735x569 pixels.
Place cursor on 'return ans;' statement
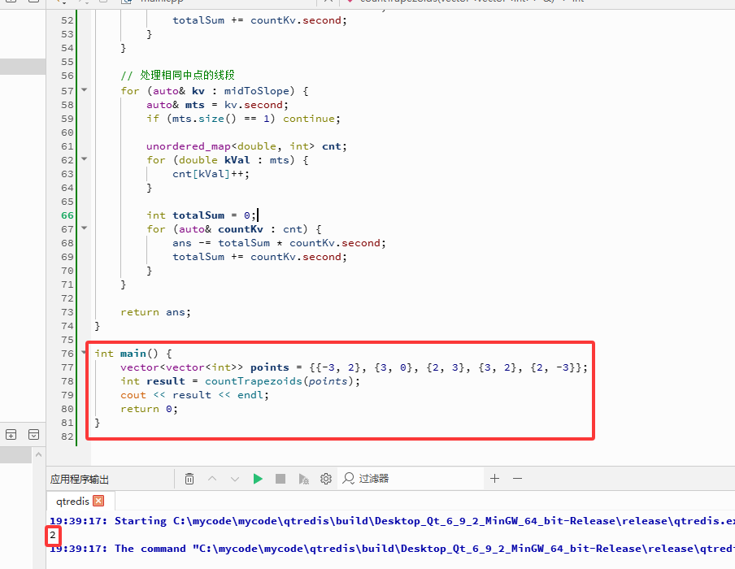155,312
